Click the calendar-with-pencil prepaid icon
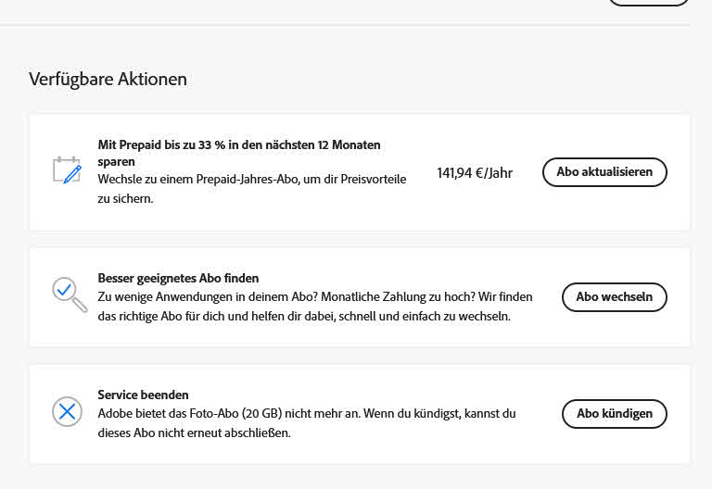Image resolution: width=712 pixels, height=489 pixels. [67, 171]
